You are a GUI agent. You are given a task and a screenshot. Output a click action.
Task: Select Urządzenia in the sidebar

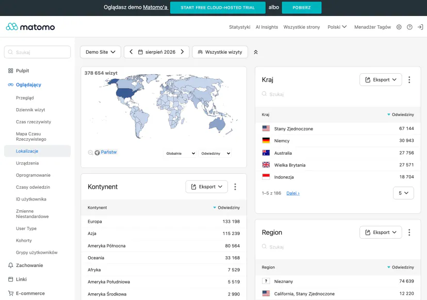(27, 163)
